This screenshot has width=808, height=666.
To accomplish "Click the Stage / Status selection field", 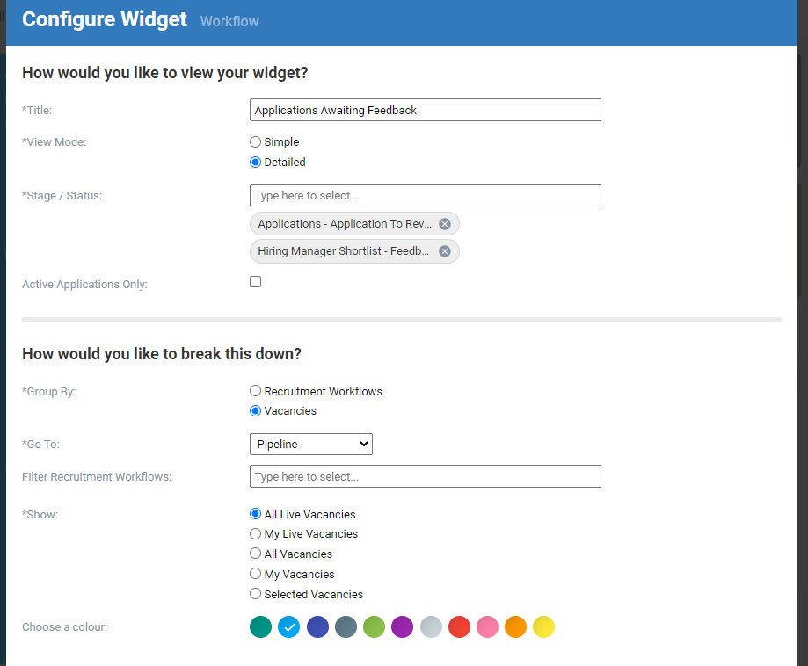I will point(426,195).
